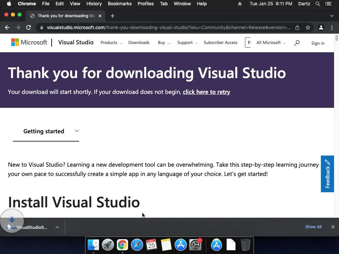Click the Chrome icon in the Dock

point(122,245)
